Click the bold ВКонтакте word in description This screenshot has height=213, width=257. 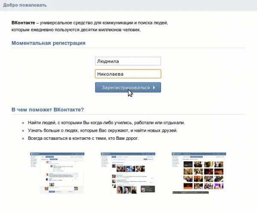tap(23, 23)
